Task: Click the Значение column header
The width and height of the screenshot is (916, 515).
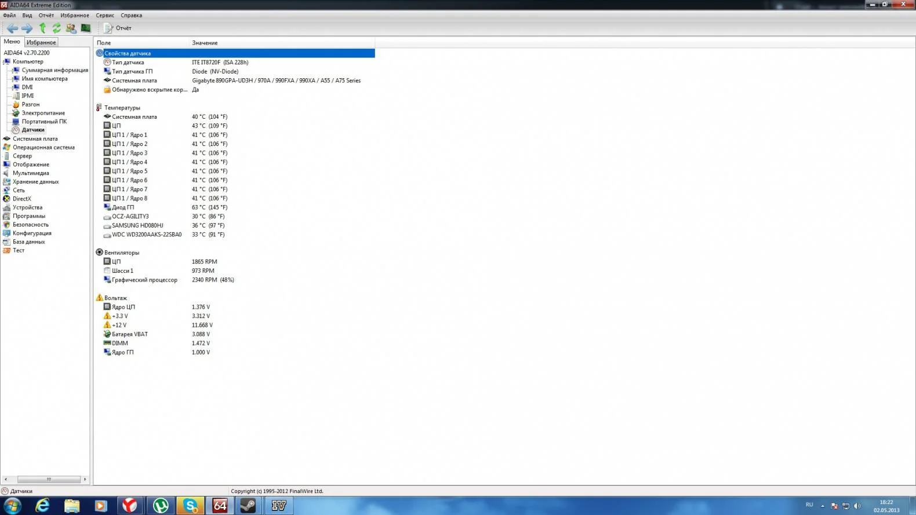Action: point(282,43)
